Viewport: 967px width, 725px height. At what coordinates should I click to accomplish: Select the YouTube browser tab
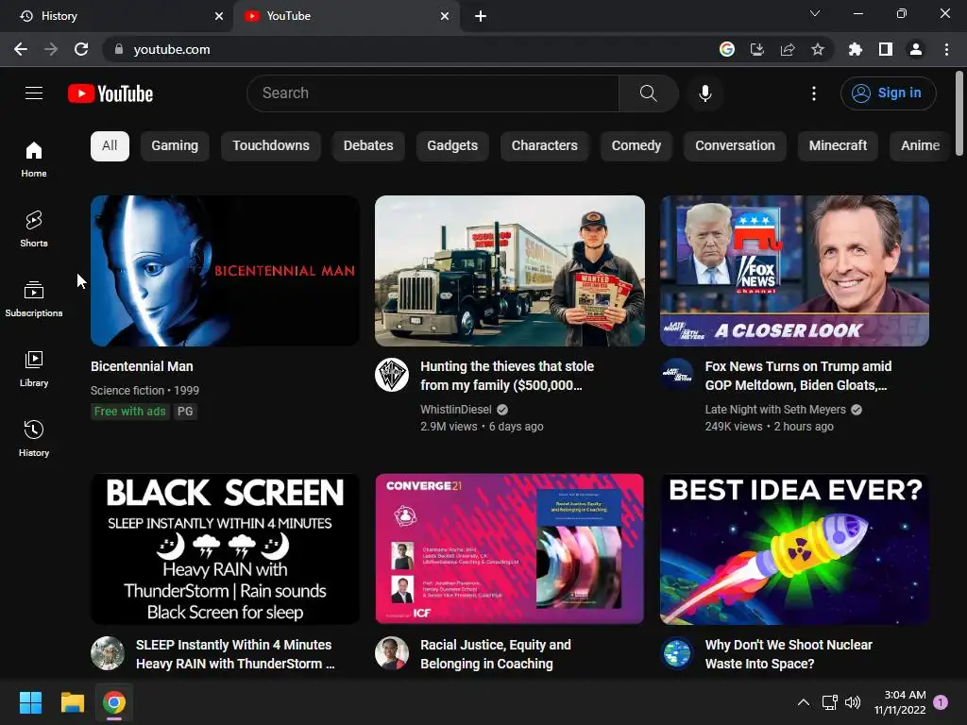pos(346,16)
